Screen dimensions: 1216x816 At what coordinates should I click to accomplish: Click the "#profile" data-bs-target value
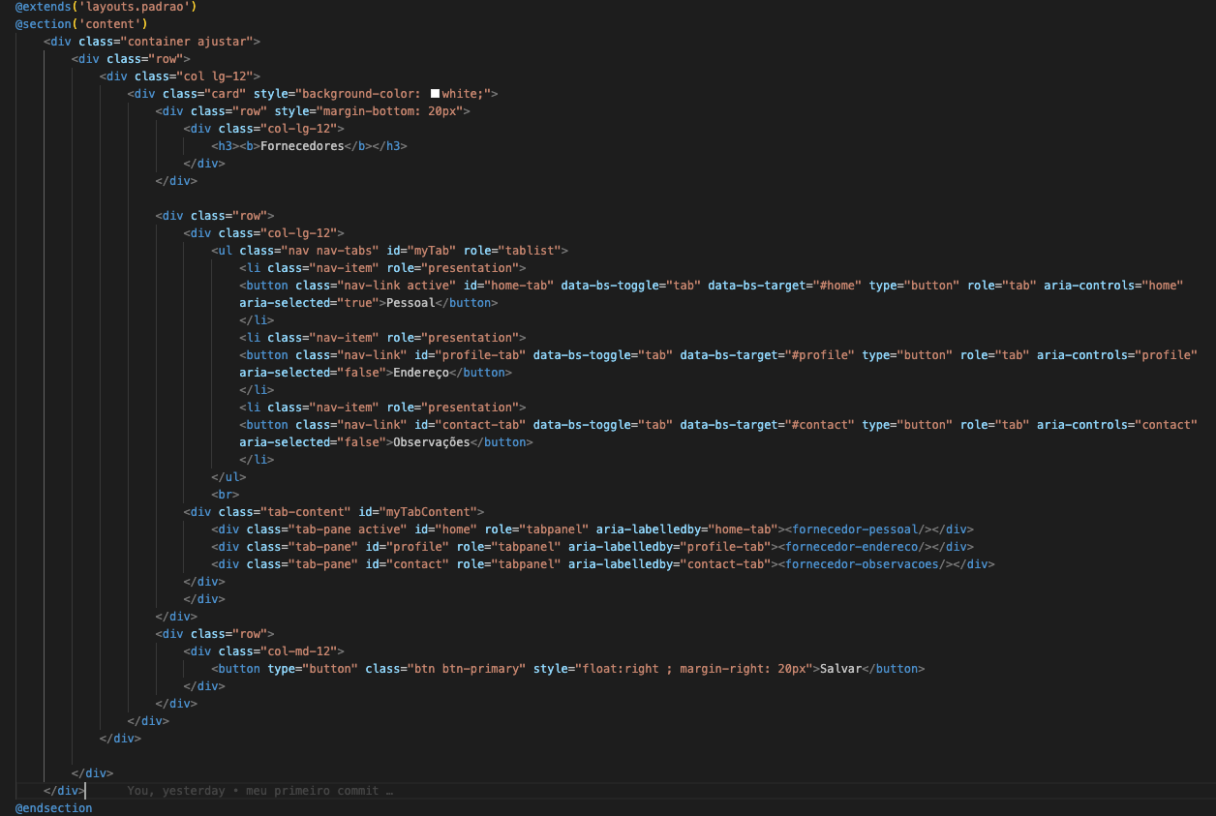(x=815, y=355)
